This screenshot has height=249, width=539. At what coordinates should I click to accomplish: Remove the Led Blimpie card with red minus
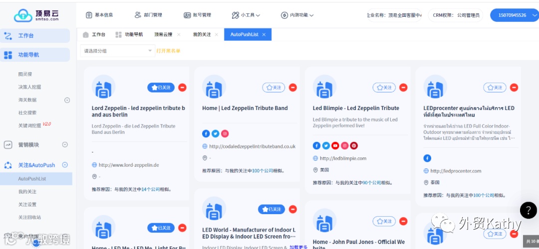tap(403, 88)
